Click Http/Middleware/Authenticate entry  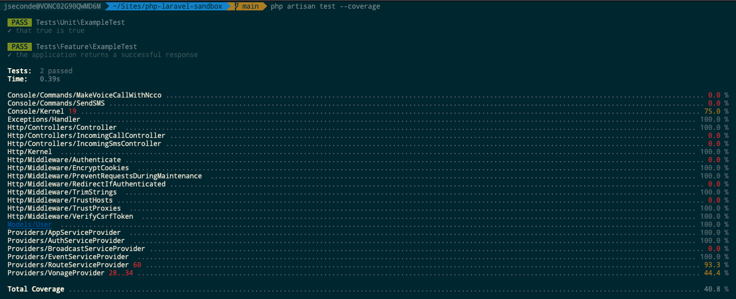pos(64,160)
